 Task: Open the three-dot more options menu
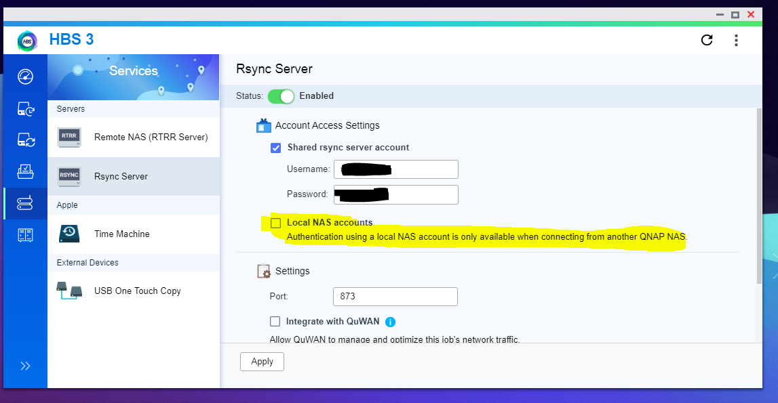click(736, 40)
